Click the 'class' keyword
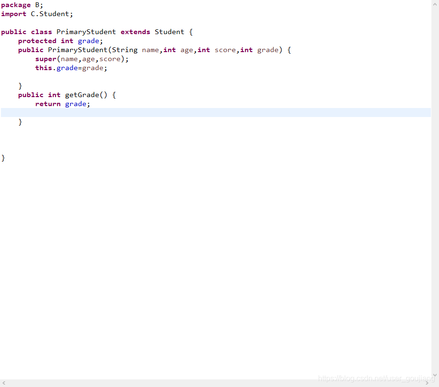439x387 pixels. click(x=41, y=32)
